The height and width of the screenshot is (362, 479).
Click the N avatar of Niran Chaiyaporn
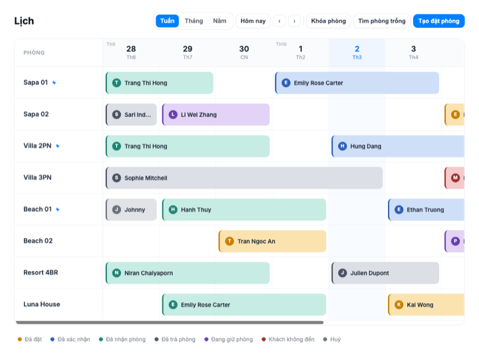[116, 273]
